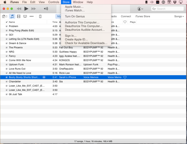Switch to the Music library icon
187x144 pixels.
tap(12, 17)
